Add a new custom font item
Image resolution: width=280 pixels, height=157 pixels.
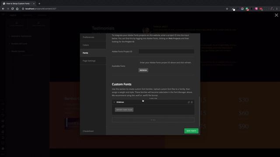coord(153,120)
